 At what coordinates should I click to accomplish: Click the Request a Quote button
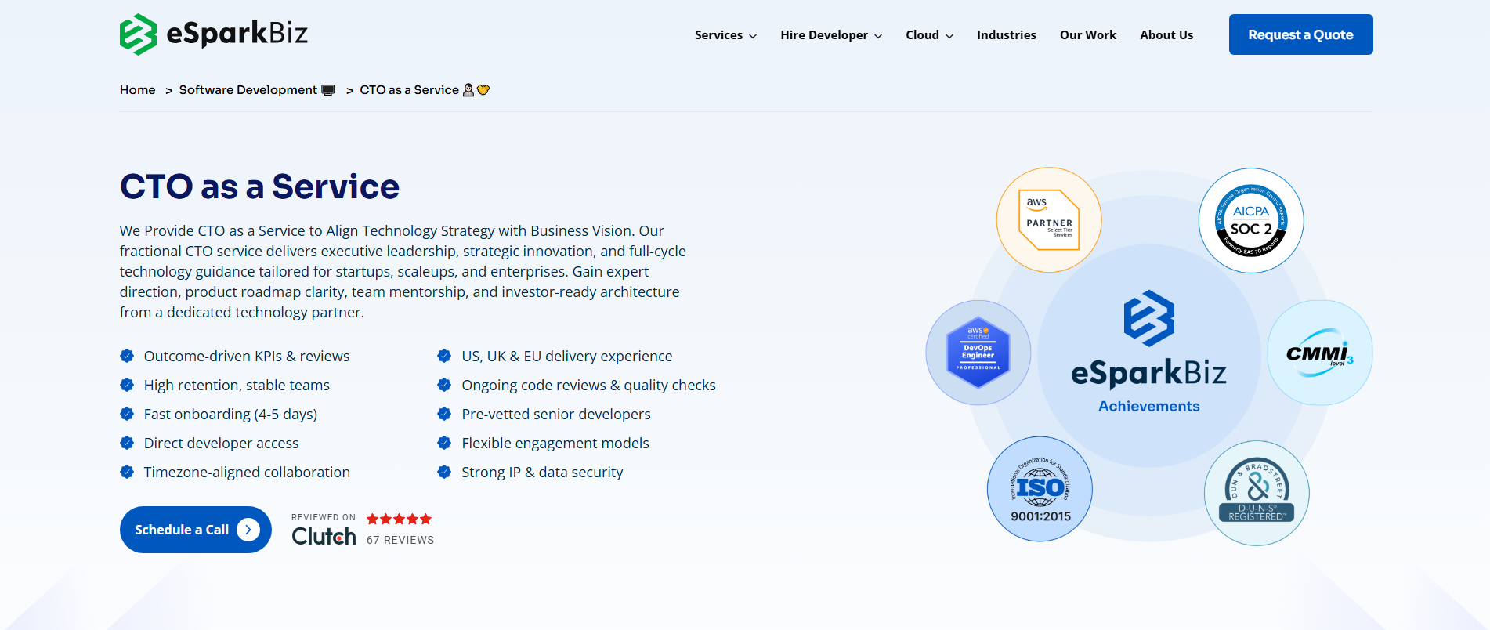coord(1300,34)
